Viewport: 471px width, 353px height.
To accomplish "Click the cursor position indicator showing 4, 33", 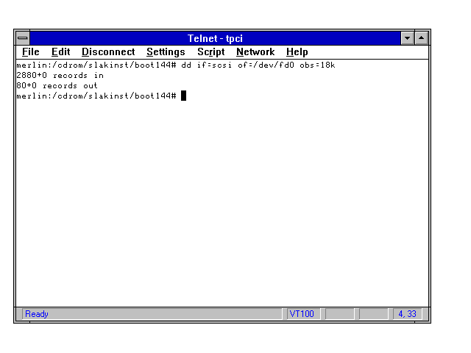I will click(x=407, y=314).
